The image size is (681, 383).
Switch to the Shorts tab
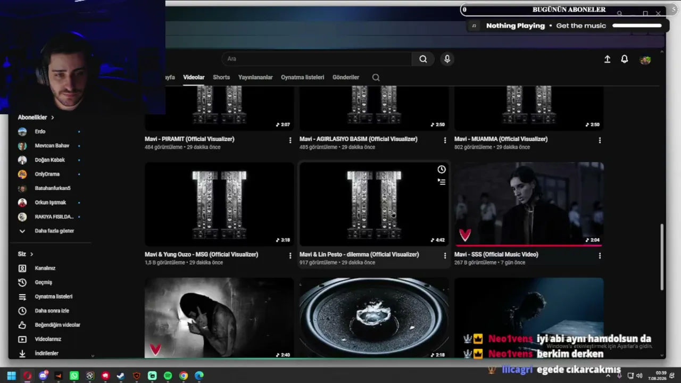pyautogui.click(x=221, y=78)
